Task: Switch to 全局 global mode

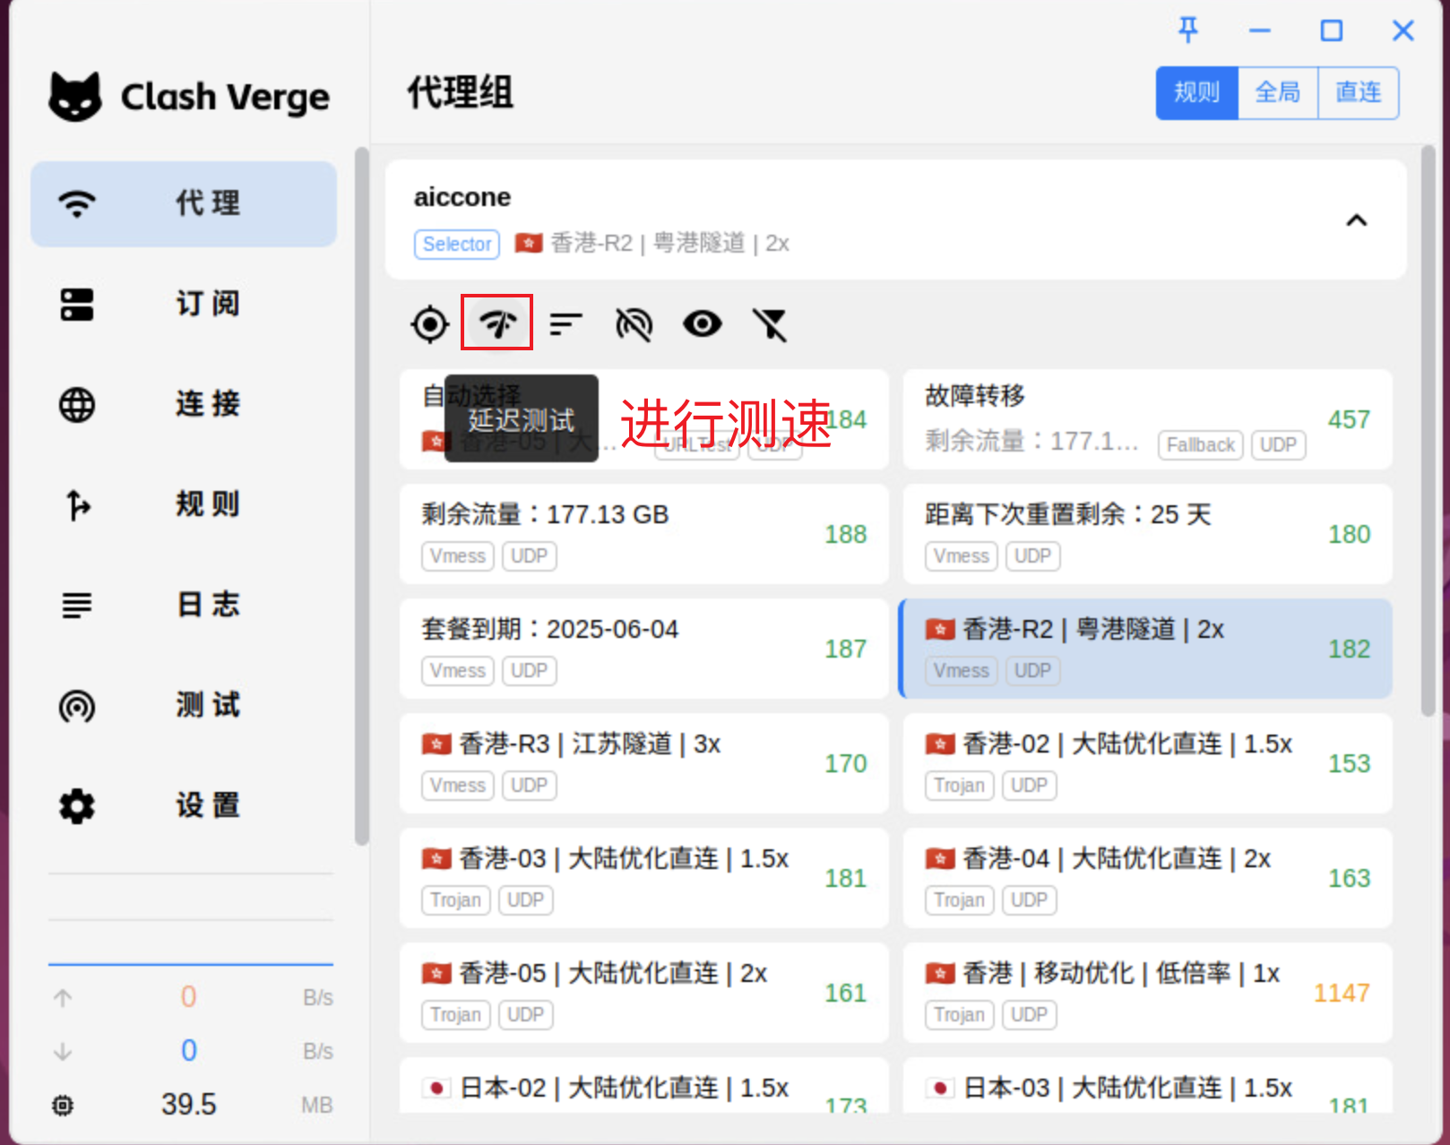Action: click(1277, 93)
